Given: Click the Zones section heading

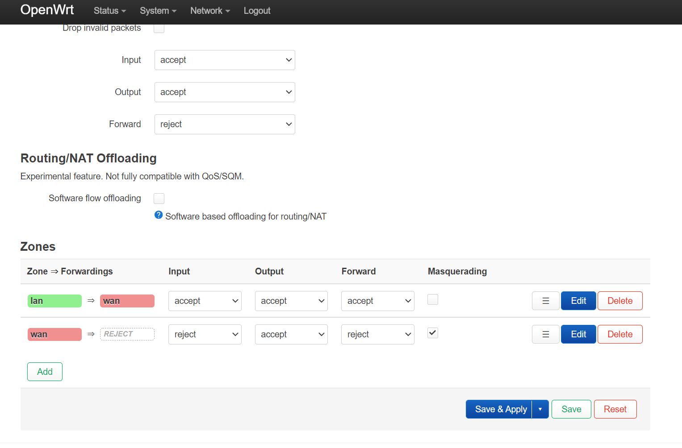Looking at the screenshot, I should pyautogui.click(x=38, y=247).
